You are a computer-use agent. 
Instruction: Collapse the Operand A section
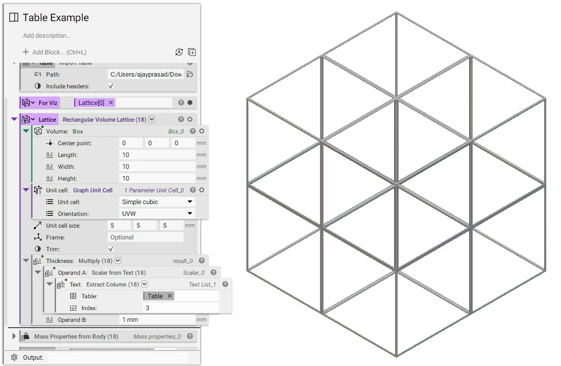pyautogui.click(x=38, y=272)
